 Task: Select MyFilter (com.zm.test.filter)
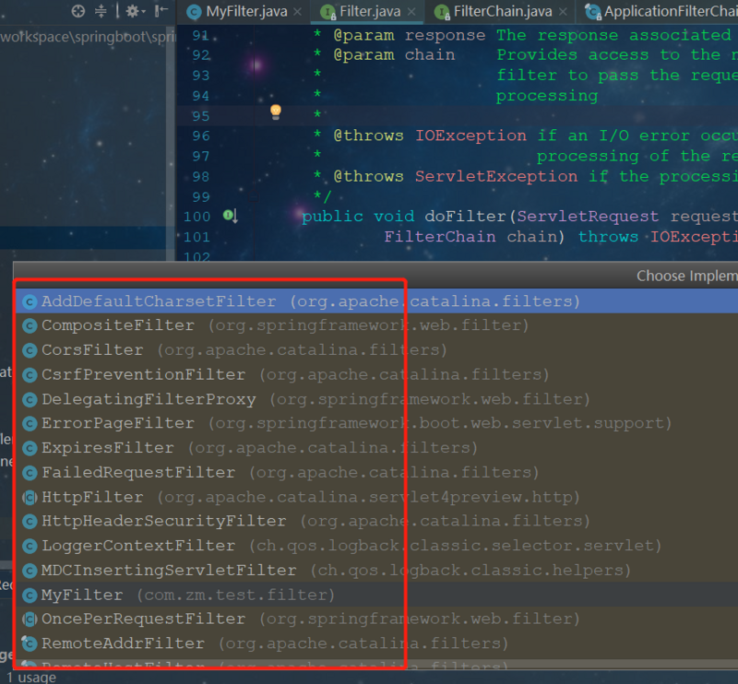click(376, 595)
